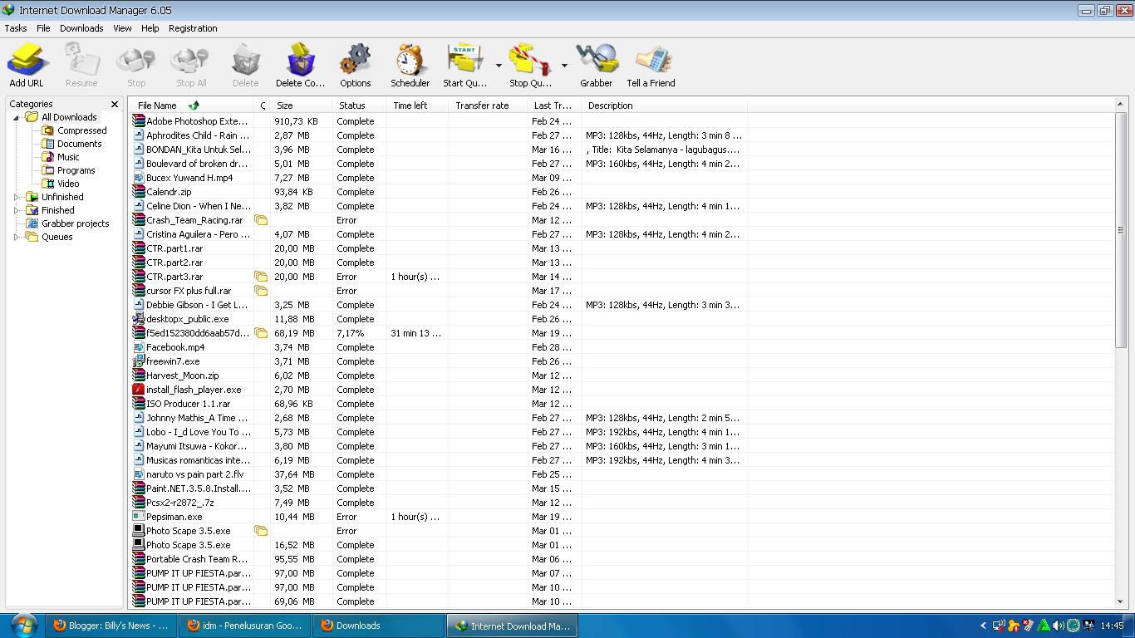The width and height of the screenshot is (1135, 638).
Task: Open the Stop Queue dropdown arrow
Action: pyautogui.click(x=564, y=65)
